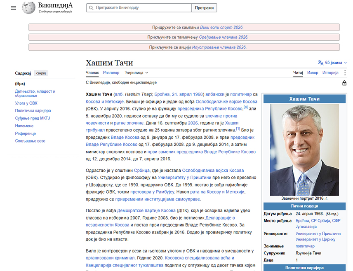Open the Косова и Метохије link
This screenshot has width=353, height=271.
tap(105, 101)
